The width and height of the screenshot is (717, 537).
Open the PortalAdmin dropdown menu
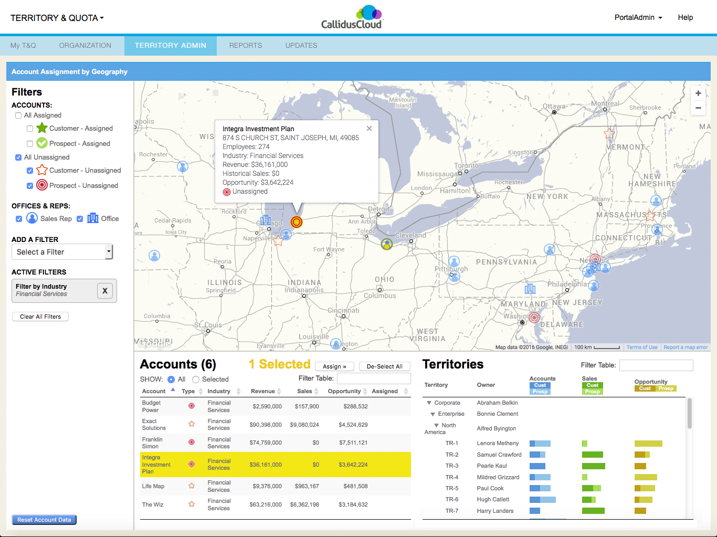[638, 17]
